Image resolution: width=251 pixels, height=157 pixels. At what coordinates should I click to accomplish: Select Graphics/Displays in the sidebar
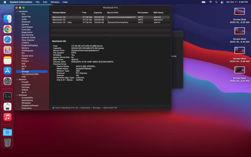click(x=30, y=45)
